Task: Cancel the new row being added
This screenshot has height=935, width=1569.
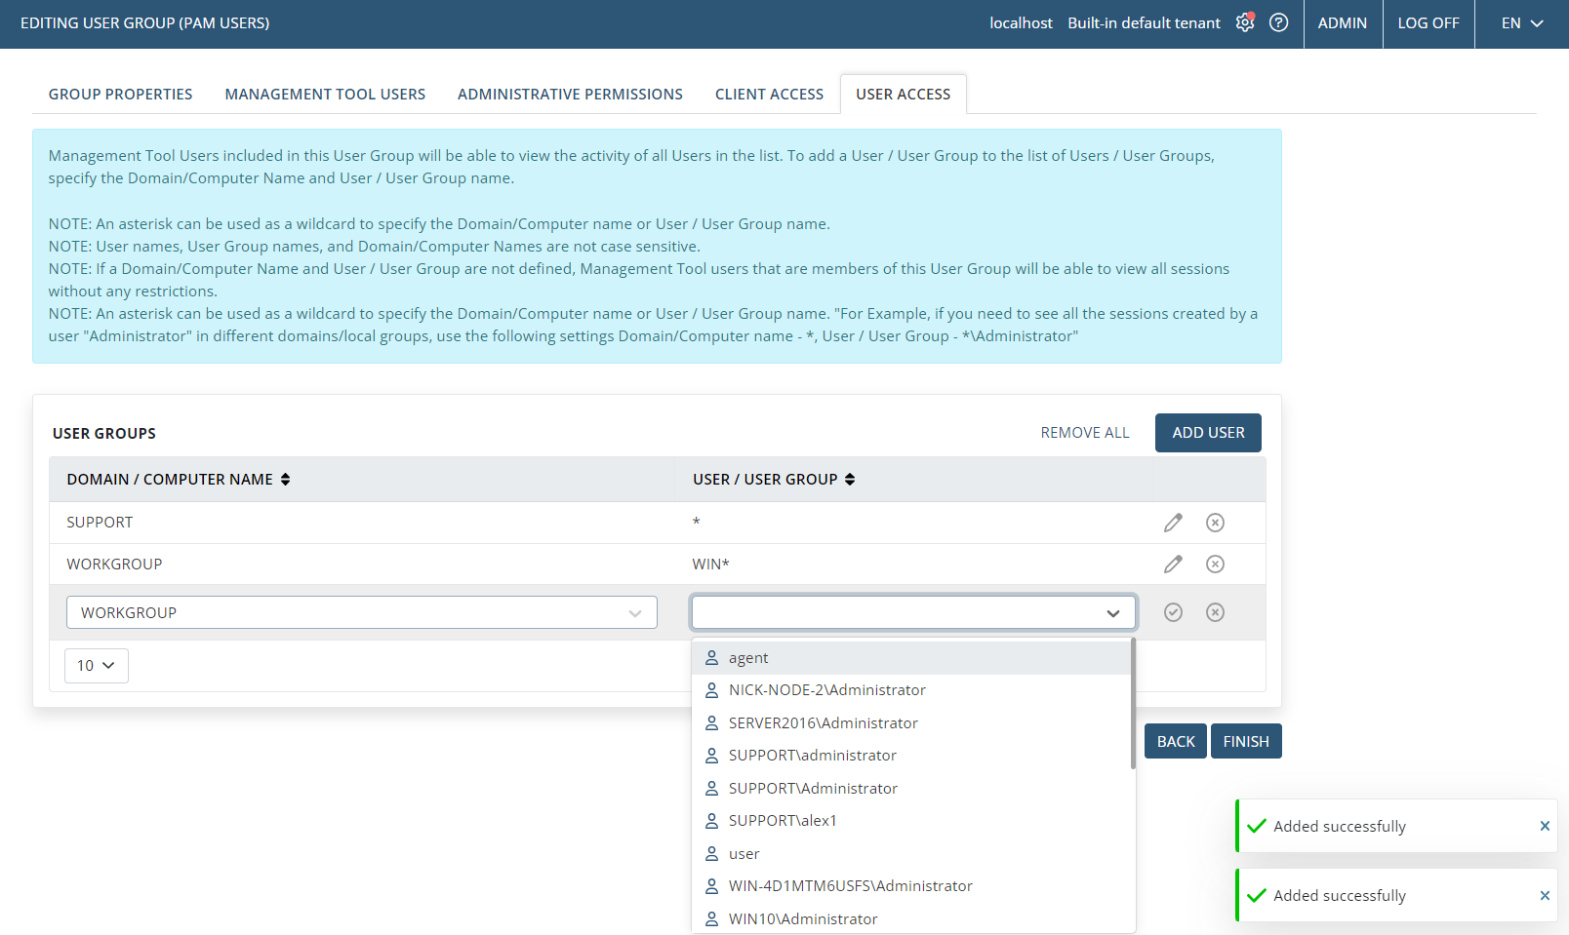Action: tap(1215, 612)
